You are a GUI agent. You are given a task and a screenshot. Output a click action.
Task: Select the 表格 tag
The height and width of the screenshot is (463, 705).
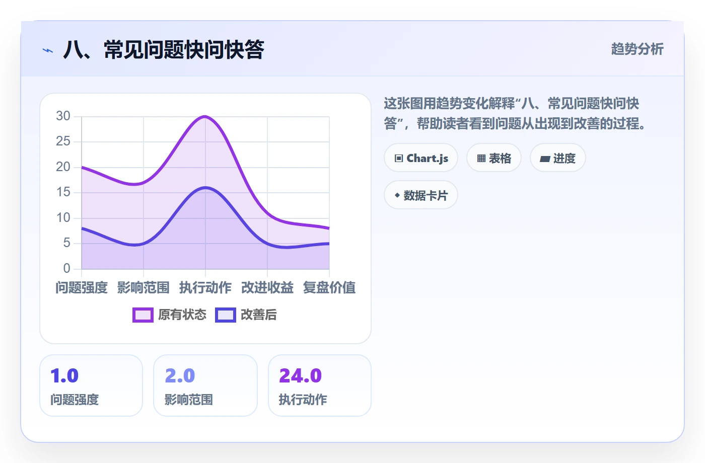point(494,158)
